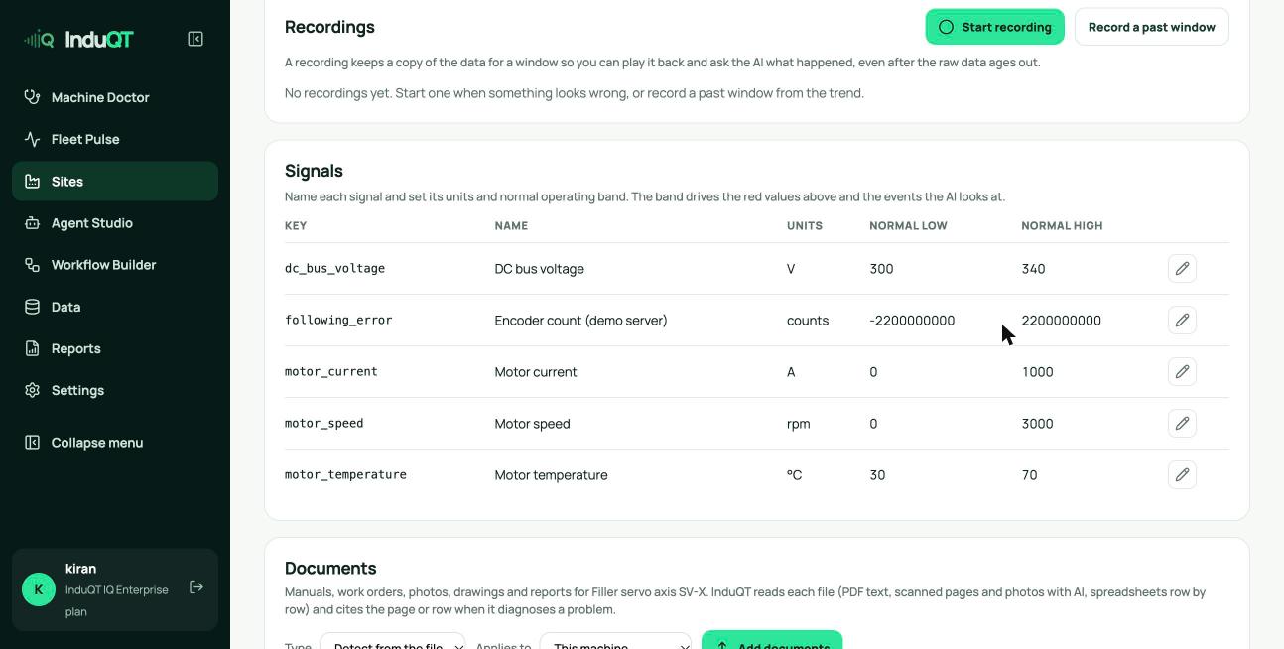The image size is (1284, 649).
Task: Click the kiran avatar circle
Action: [x=39, y=589]
